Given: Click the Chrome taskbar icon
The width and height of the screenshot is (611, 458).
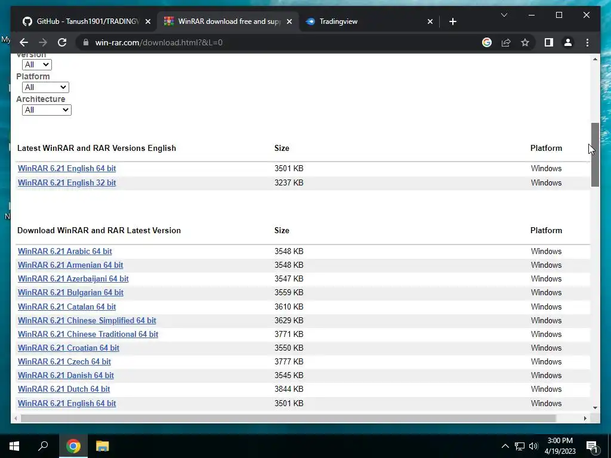Looking at the screenshot, I should [x=73, y=446].
